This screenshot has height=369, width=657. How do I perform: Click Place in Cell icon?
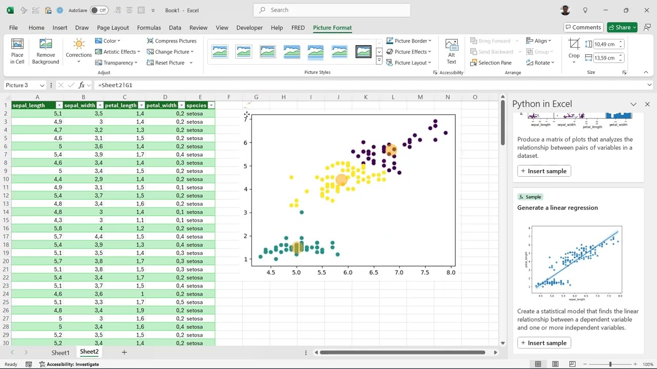[17, 51]
